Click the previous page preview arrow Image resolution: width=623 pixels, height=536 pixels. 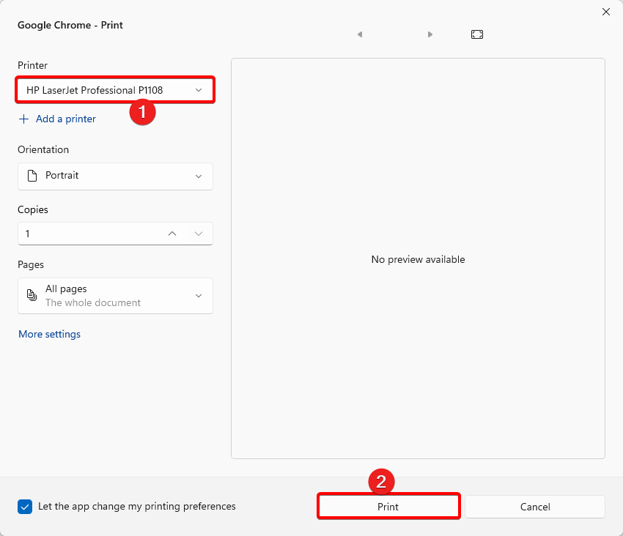coord(359,34)
